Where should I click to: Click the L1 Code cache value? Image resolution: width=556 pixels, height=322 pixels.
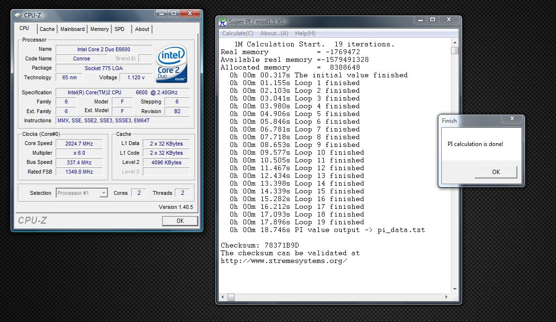click(166, 153)
